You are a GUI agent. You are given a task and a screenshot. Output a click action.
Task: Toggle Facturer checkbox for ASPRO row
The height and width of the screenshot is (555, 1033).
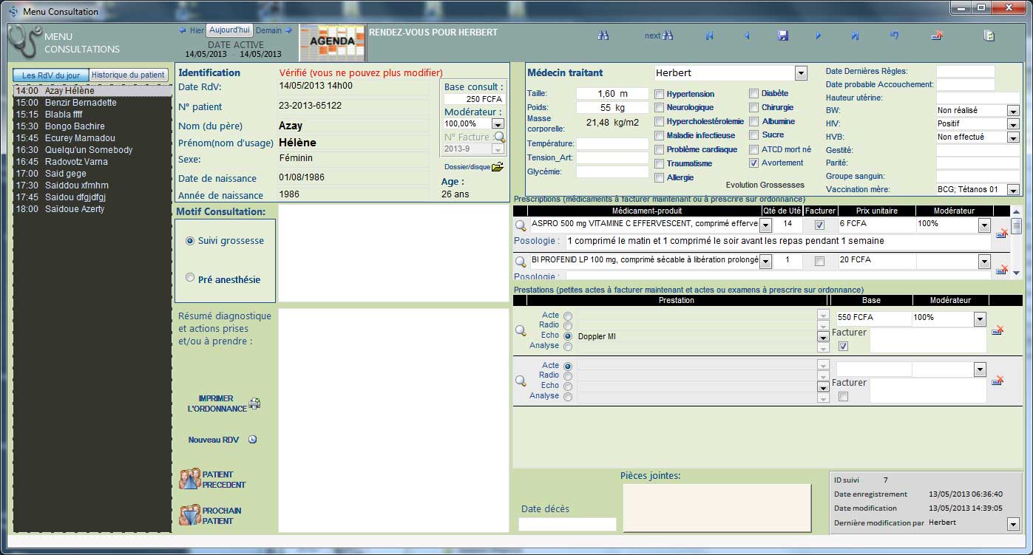tap(819, 225)
